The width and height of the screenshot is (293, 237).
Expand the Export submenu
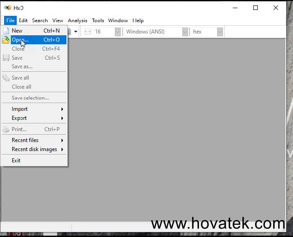pyautogui.click(x=34, y=118)
